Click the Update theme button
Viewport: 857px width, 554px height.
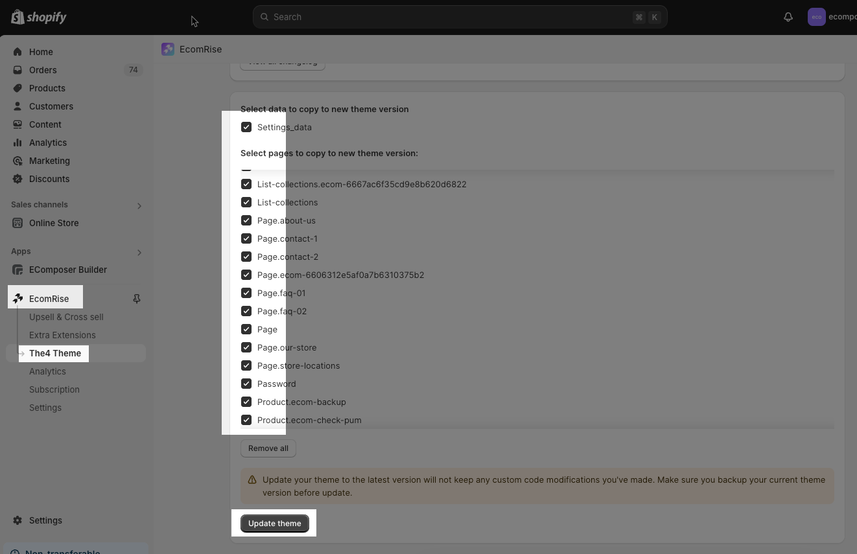pos(275,524)
